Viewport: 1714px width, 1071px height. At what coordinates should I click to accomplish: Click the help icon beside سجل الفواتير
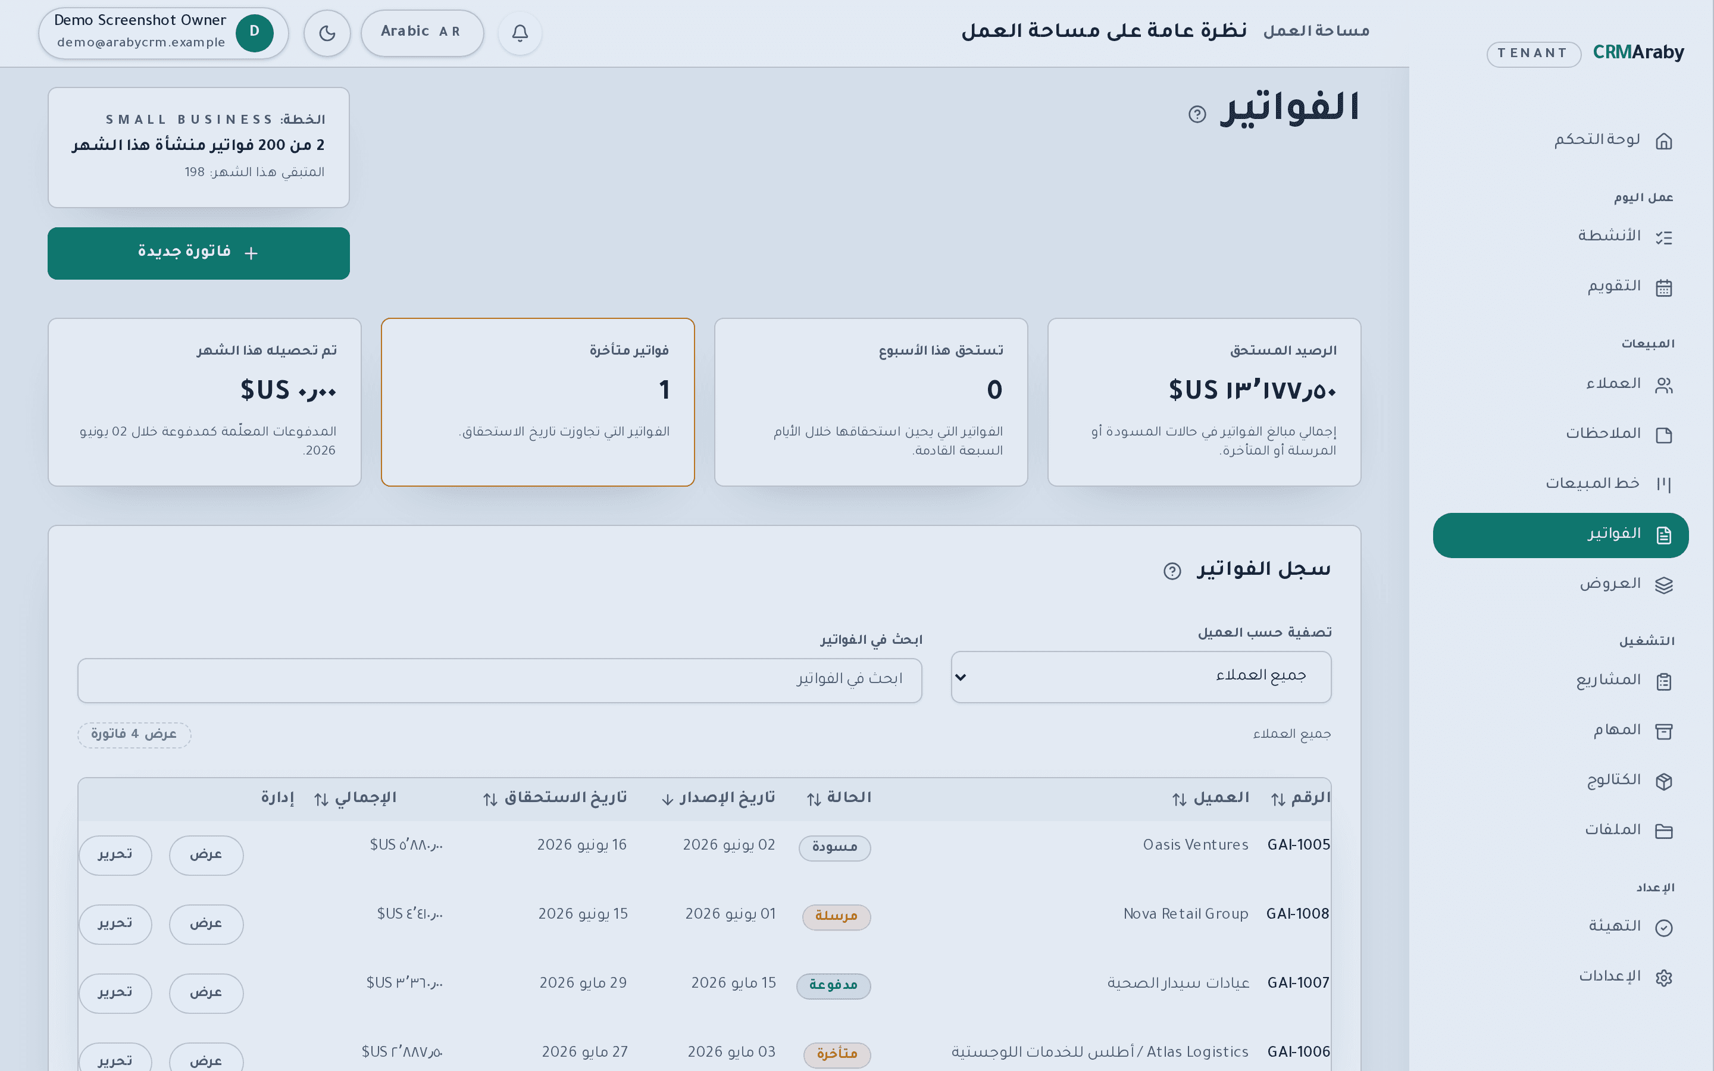tap(1172, 571)
